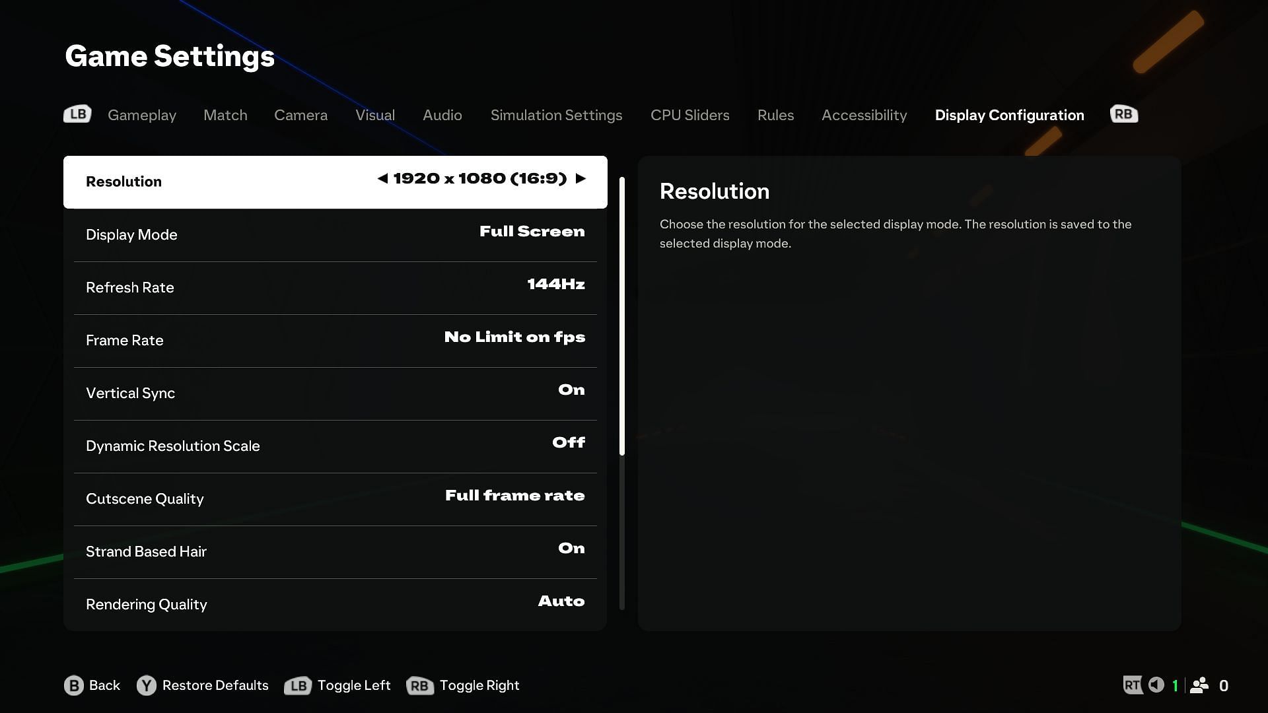Click the RB navigation icon right
The height and width of the screenshot is (713, 1268).
coord(1123,114)
